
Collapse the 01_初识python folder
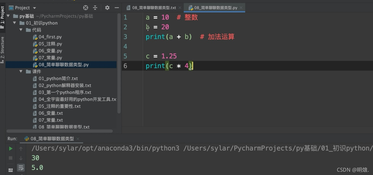pos(14,23)
